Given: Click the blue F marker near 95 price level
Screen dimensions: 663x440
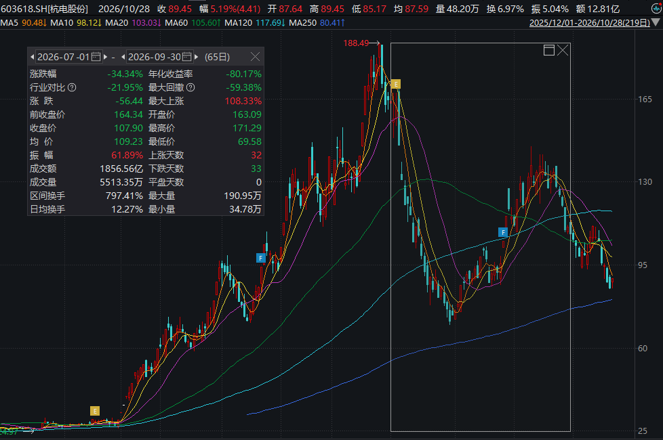Looking at the screenshot, I should (x=261, y=258).
